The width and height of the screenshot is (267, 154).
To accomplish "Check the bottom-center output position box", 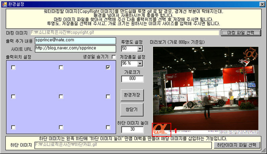I will (61, 127).
